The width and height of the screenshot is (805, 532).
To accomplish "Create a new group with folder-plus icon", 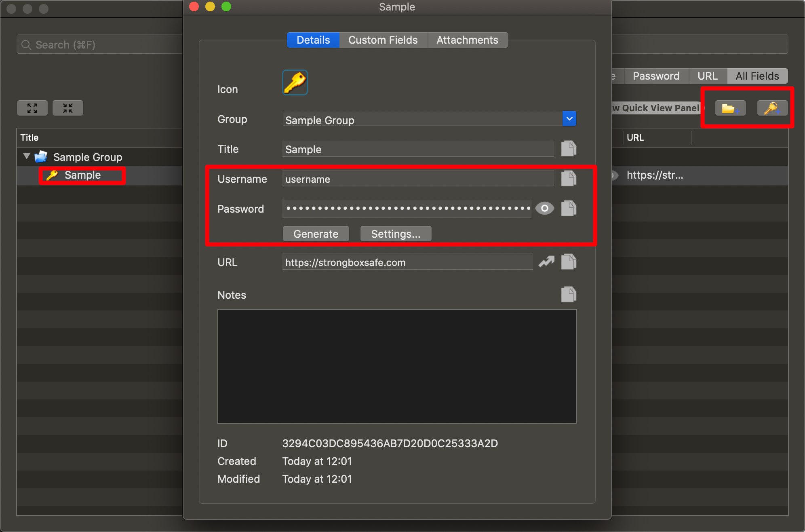I will point(730,108).
